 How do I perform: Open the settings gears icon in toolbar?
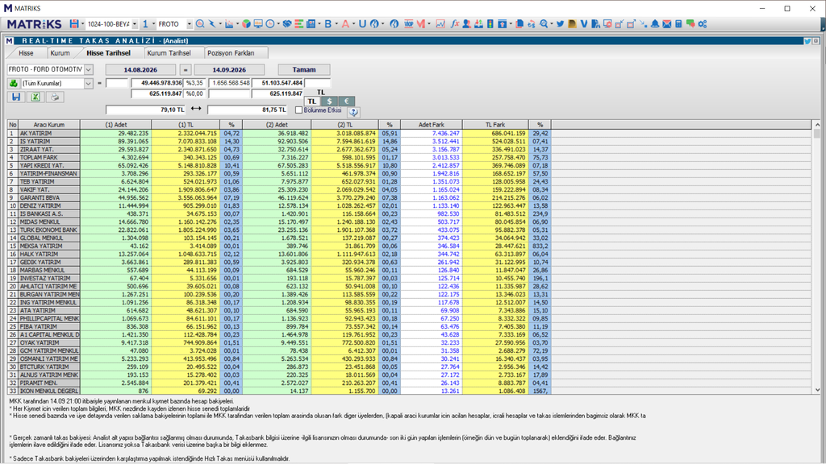pyautogui.click(x=703, y=23)
